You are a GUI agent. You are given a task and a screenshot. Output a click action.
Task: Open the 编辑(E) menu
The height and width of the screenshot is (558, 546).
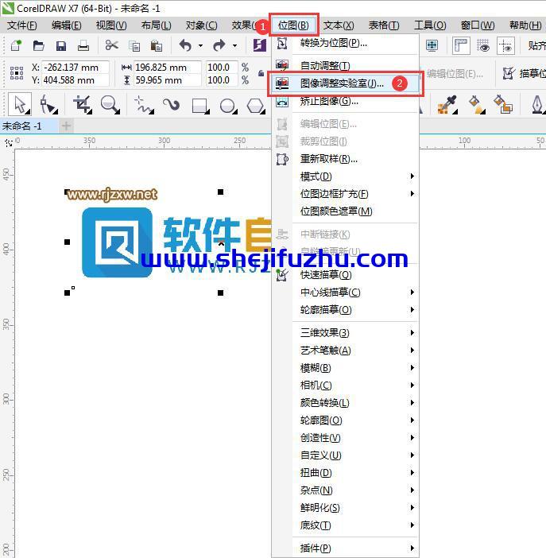[x=67, y=25]
